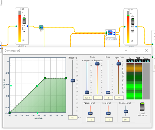155x130 pixels.
Task: Click the Release slider handle
Action: coord(126,111)
